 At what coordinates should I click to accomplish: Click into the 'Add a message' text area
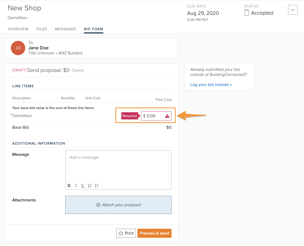point(118,166)
